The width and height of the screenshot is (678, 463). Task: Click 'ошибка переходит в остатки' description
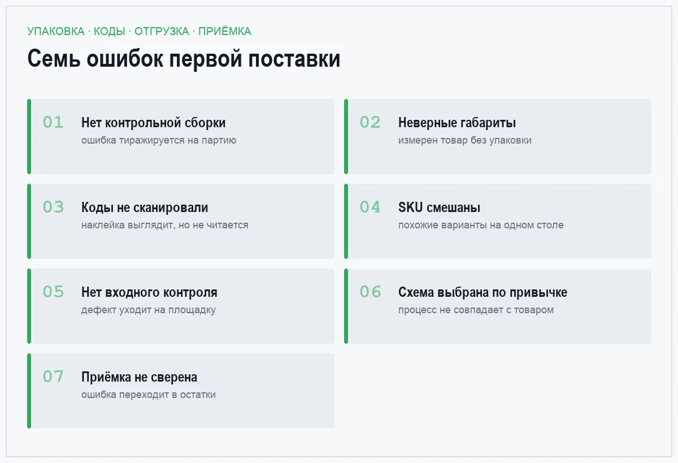click(x=149, y=395)
